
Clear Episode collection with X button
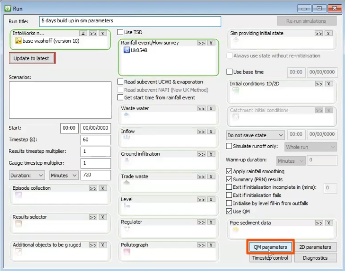point(102,188)
